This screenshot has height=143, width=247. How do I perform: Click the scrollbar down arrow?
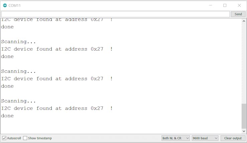coord(244,131)
